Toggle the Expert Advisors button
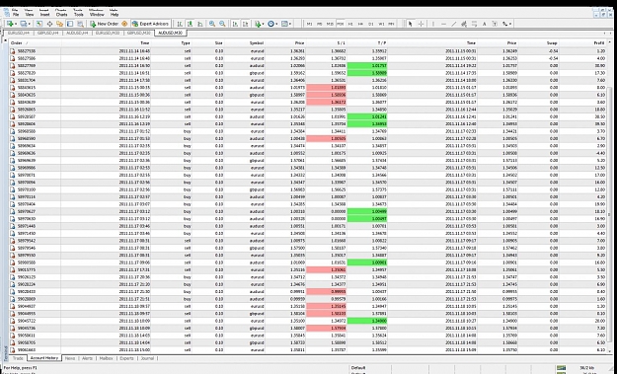617x374 pixels. (x=151, y=24)
